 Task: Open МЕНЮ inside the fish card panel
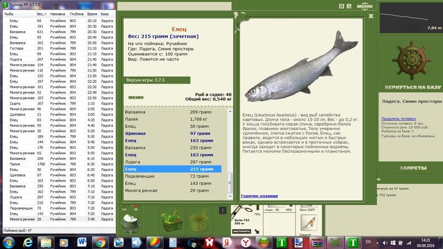[x=136, y=97]
